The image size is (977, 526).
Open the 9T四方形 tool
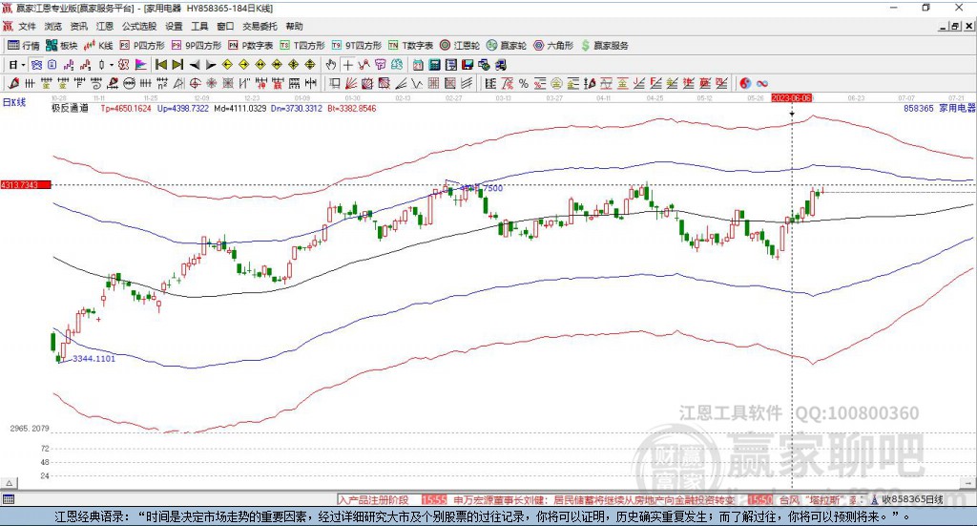(x=357, y=46)
